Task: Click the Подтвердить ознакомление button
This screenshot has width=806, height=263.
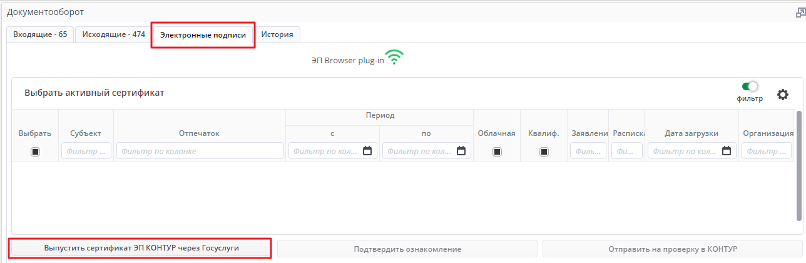Action: click(407, 249)
